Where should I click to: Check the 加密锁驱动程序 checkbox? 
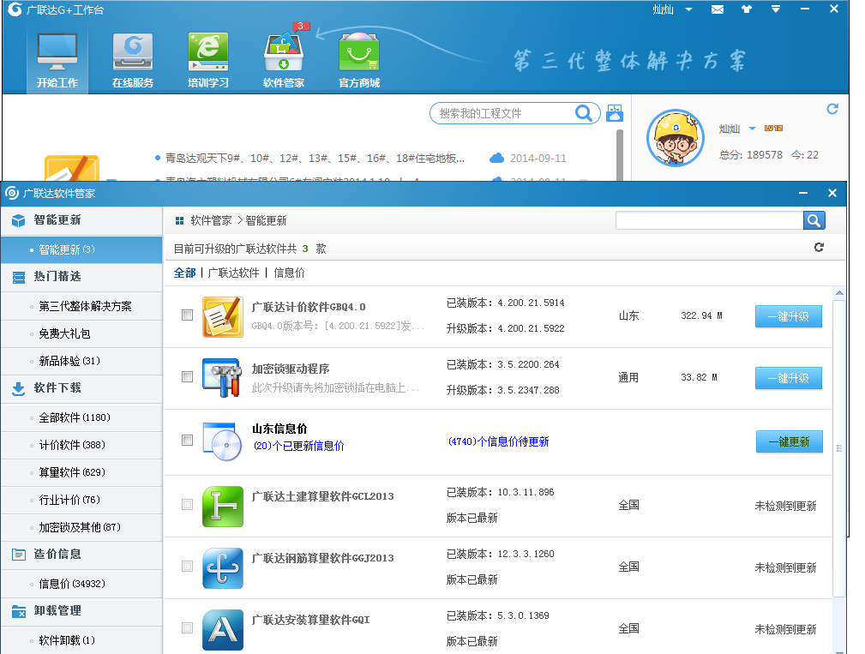point(188,377)
